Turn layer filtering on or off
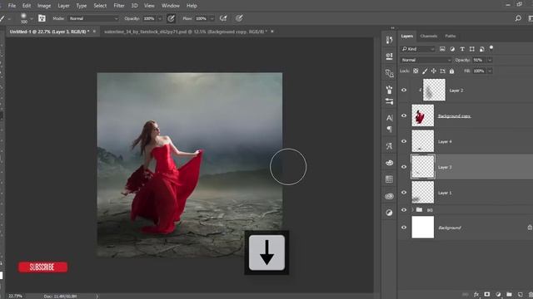This screenshot has height=299, width=533. click(491, 48)
